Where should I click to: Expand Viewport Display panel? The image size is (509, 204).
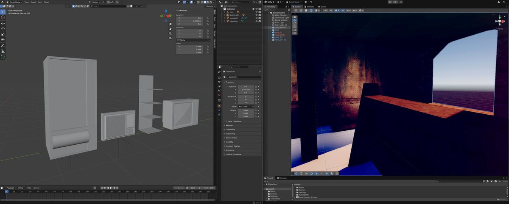tap(242, 146)
